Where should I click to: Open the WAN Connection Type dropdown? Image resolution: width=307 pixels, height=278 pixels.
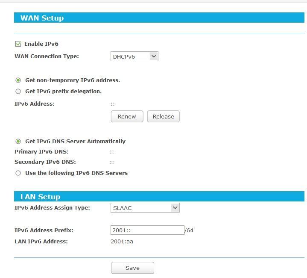pyautogui.click(x=134, y=56)
